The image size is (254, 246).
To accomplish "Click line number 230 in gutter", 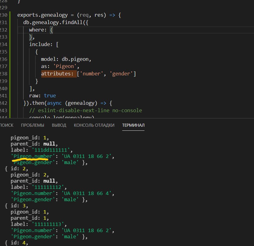I will pos(4,15).
